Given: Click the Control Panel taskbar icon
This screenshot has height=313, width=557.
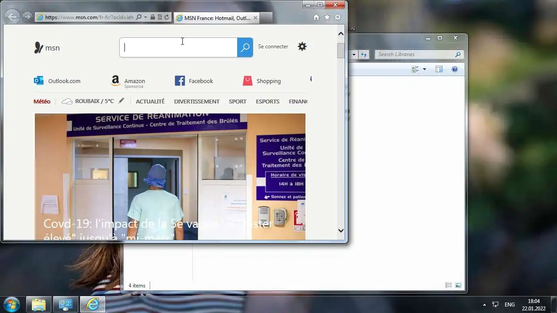Looking at the screenshot, I should pyautogui.click(x=66, y=304).
